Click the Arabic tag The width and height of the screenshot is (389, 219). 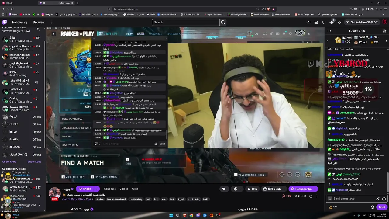(x=100, y=199)
